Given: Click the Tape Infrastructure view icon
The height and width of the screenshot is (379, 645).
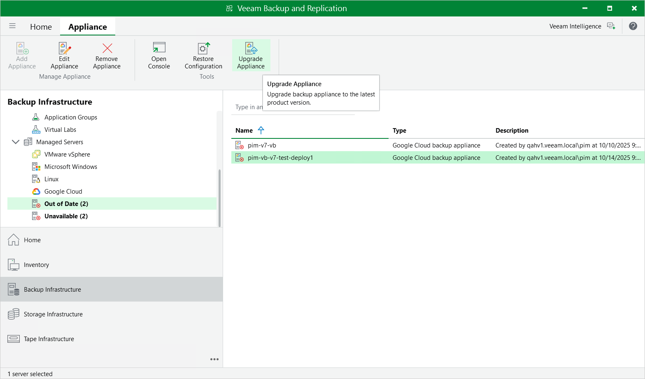Looking at the screenshot, I should tap(14, 339).
